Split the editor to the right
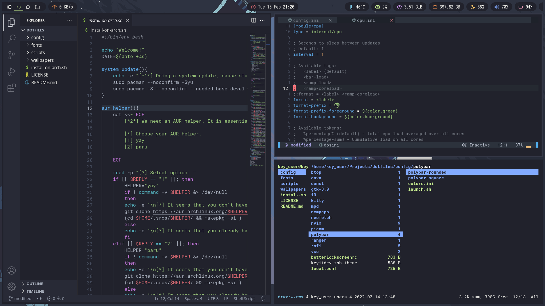 tap(253, 20)
